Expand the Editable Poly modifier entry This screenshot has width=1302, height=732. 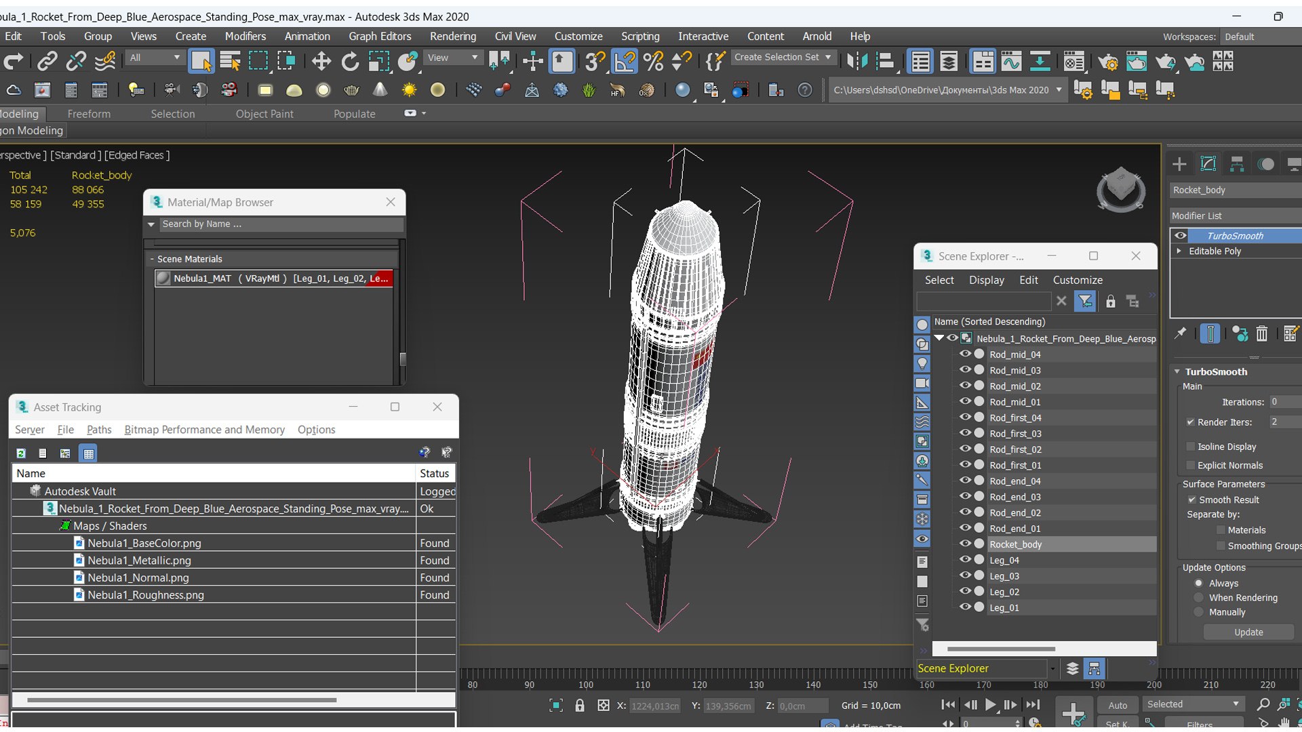click(x=1179, y=251)
